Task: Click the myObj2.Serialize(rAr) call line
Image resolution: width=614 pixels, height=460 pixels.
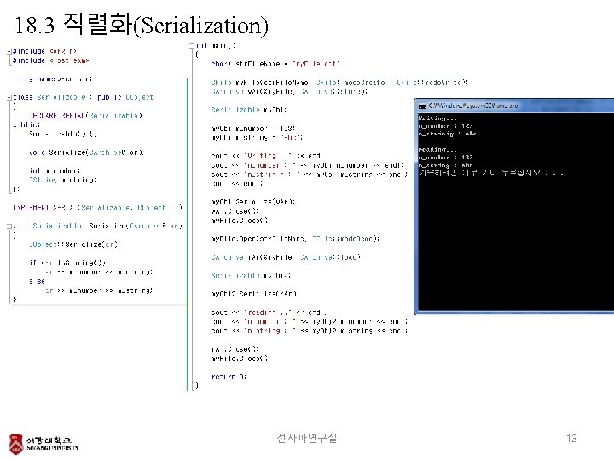Action: (254, 294)
